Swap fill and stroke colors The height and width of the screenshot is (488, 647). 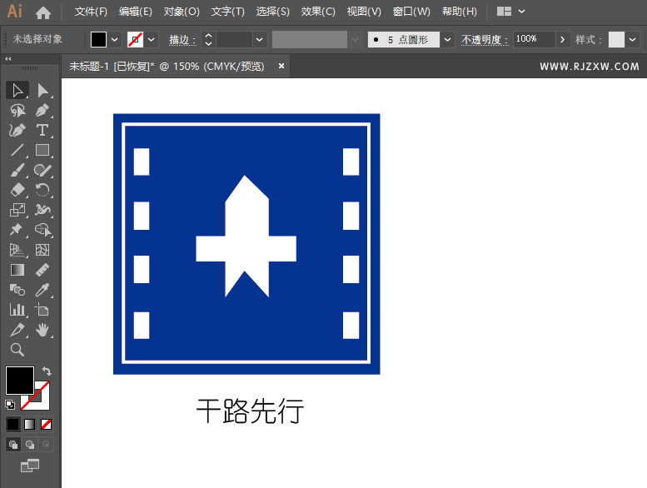pos(47,371)
